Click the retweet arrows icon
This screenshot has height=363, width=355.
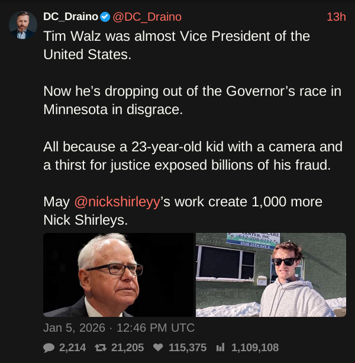pyautogui.click(x=102, y=348)
